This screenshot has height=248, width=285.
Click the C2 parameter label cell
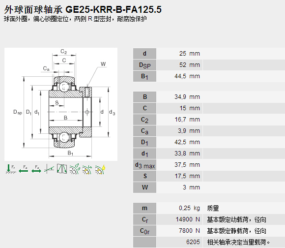point(144,120)
